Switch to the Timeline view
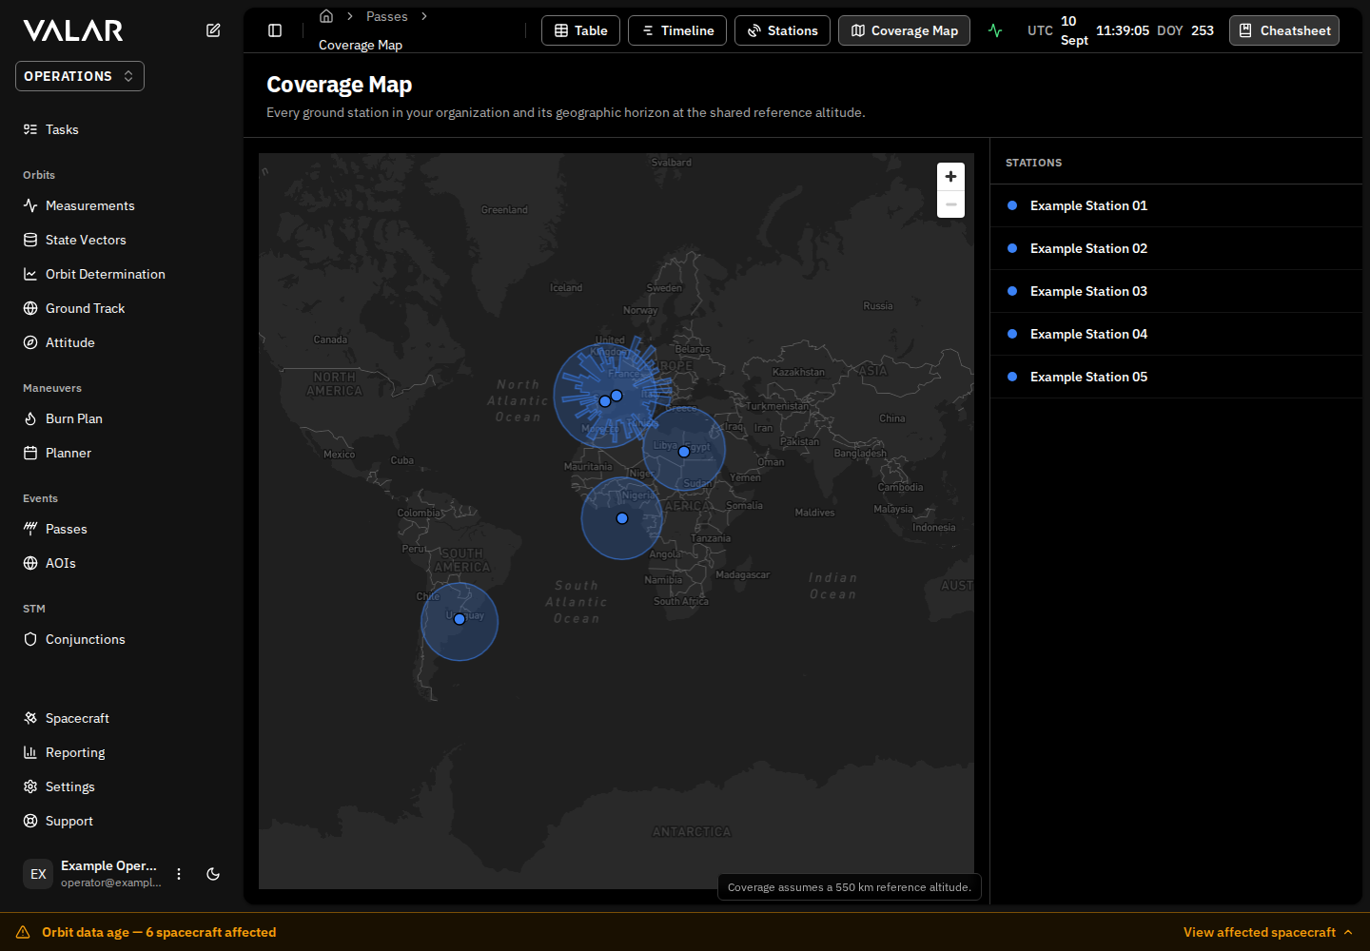The image size is (1370, 951). tap(677, 30)
